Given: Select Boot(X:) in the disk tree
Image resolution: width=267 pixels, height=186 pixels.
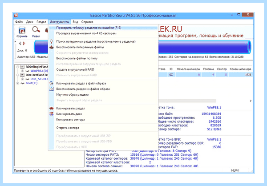Looking at the screenshot, I should (x=32, y=83).
